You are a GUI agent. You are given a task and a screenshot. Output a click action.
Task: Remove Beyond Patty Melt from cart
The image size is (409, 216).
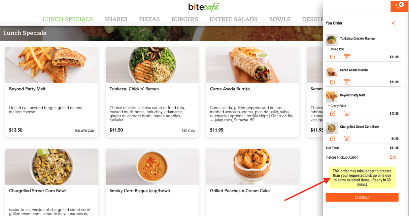coord(347,113)
